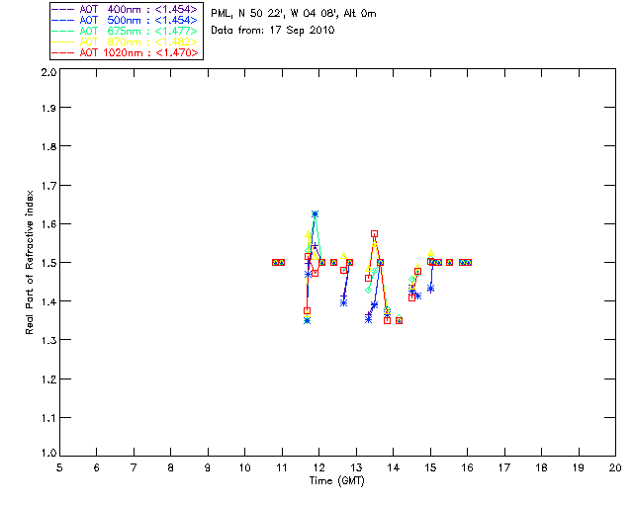Click the 'Real Part of Refractive Index' y-axis title

click(x=29, y=262)
